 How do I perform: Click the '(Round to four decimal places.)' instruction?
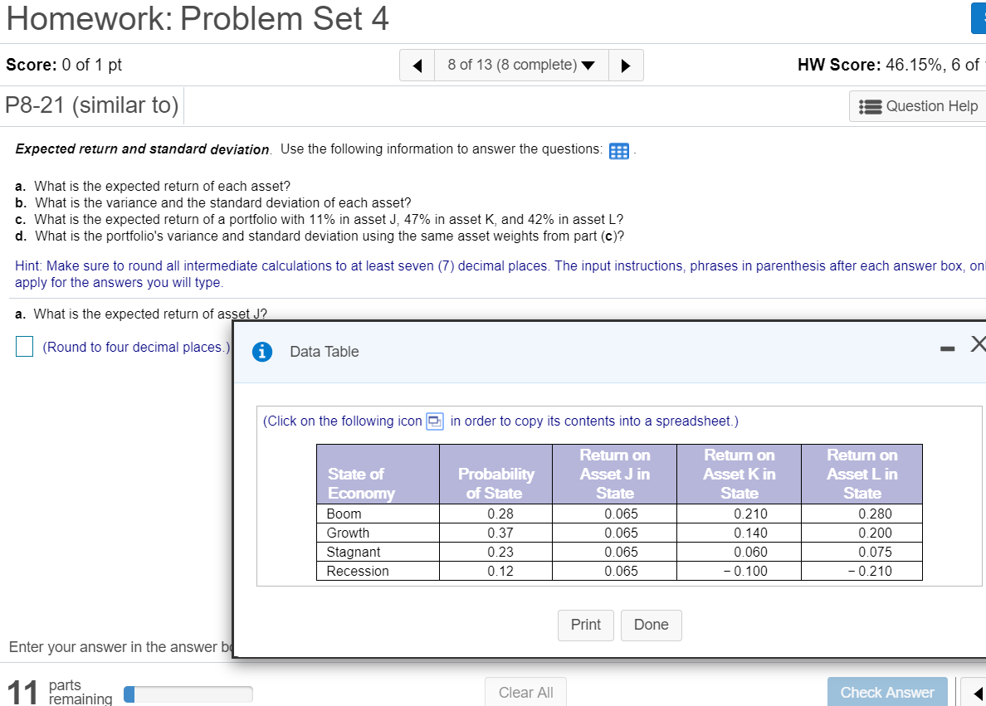[x=136, y=347]
